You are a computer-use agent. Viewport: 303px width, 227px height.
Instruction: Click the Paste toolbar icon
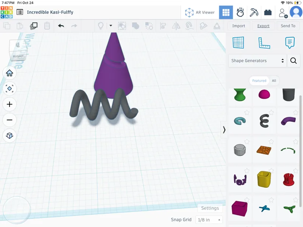(x=20, y=26)
